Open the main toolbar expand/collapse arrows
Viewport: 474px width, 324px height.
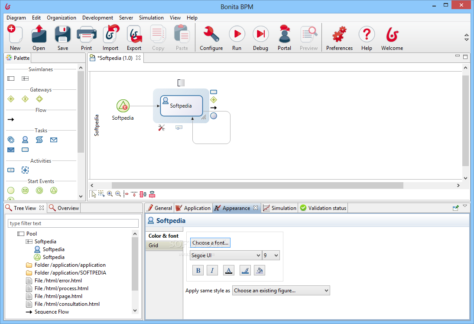pos(467,37)
